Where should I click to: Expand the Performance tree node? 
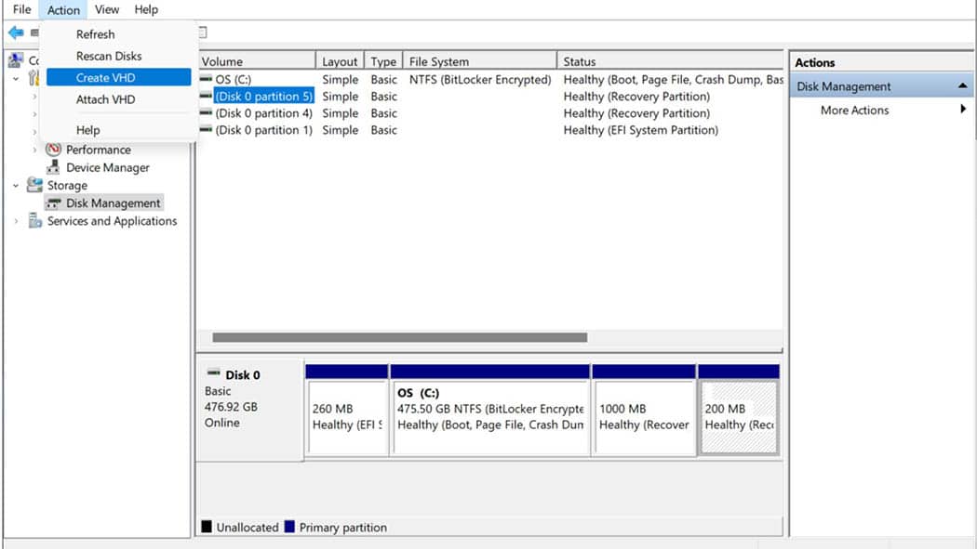(35, 150)
